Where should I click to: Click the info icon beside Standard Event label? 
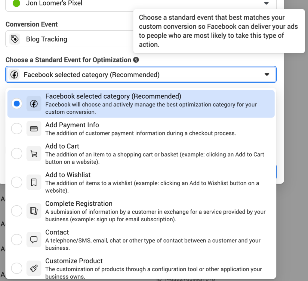136,60
